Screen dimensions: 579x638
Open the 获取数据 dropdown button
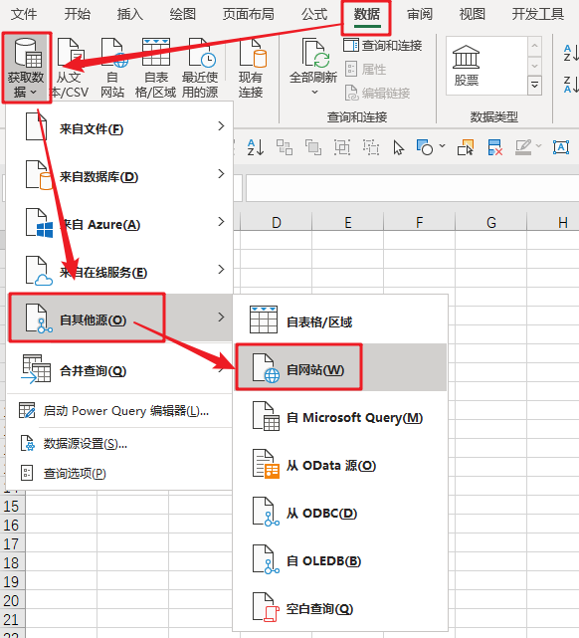27,68
